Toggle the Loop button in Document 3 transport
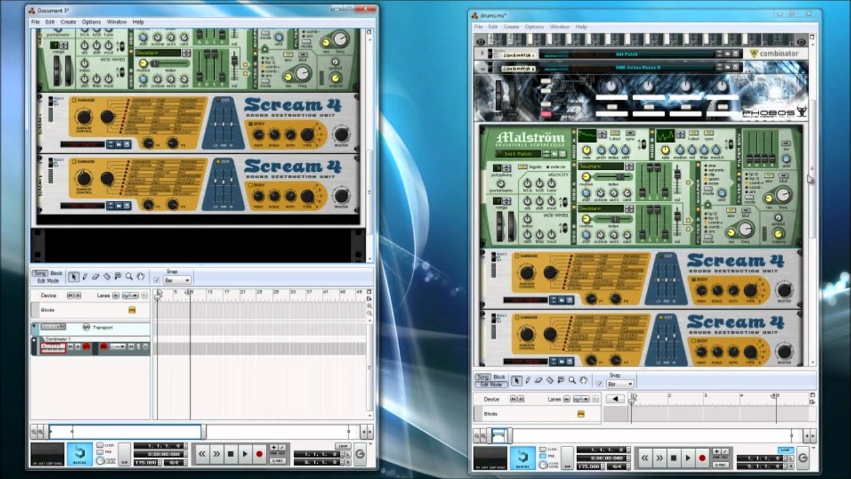The image size is (851, 479). tap(343, 446)
